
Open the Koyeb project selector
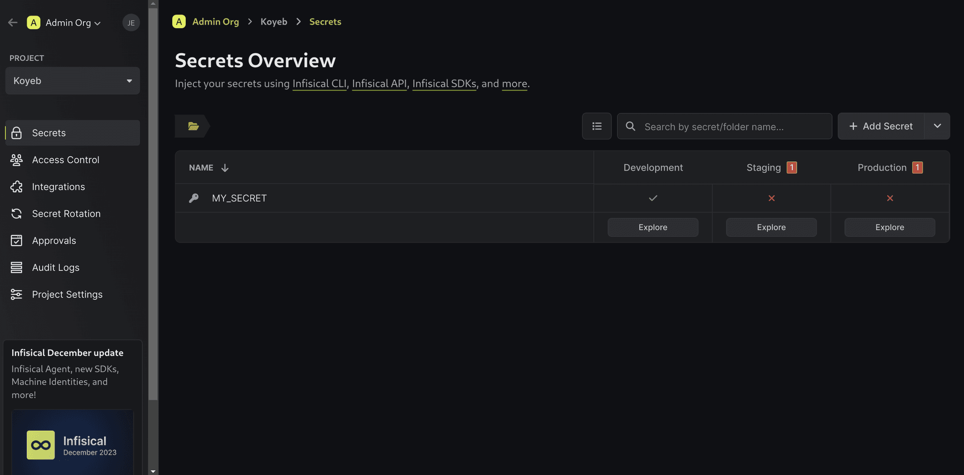coord(72,80)
